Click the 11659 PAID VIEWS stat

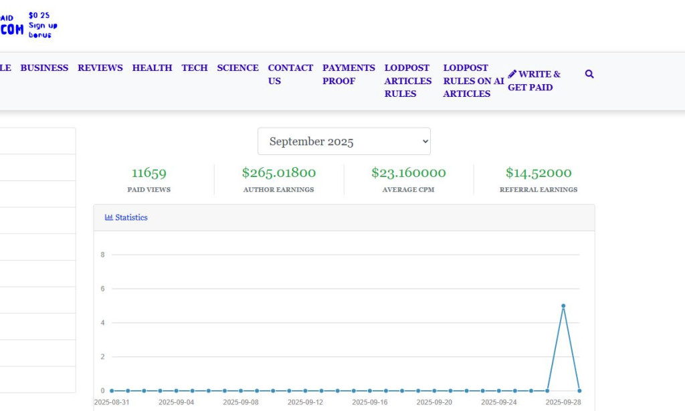[x=149, y=172]
